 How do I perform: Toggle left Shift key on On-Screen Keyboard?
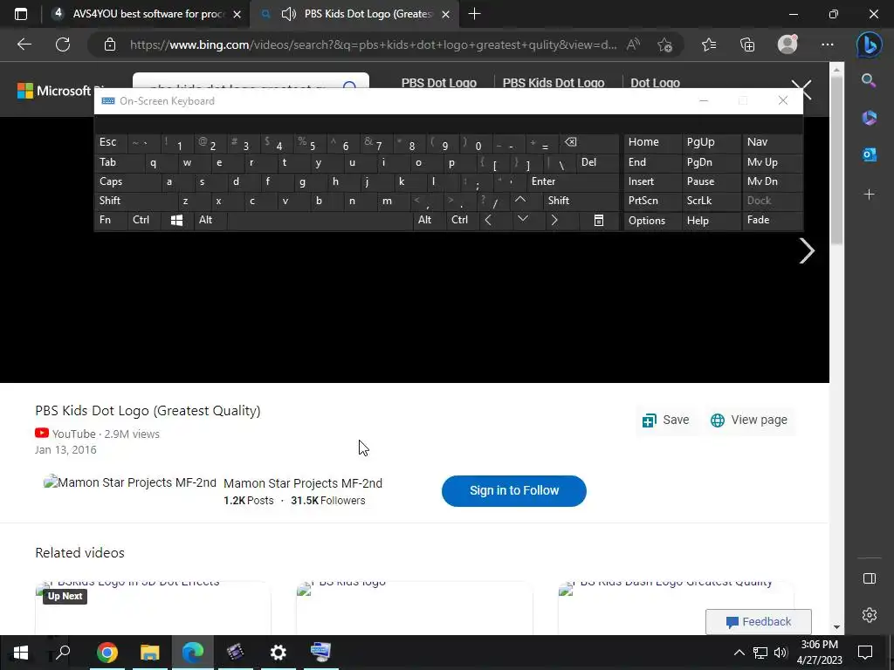pos(136,201)
